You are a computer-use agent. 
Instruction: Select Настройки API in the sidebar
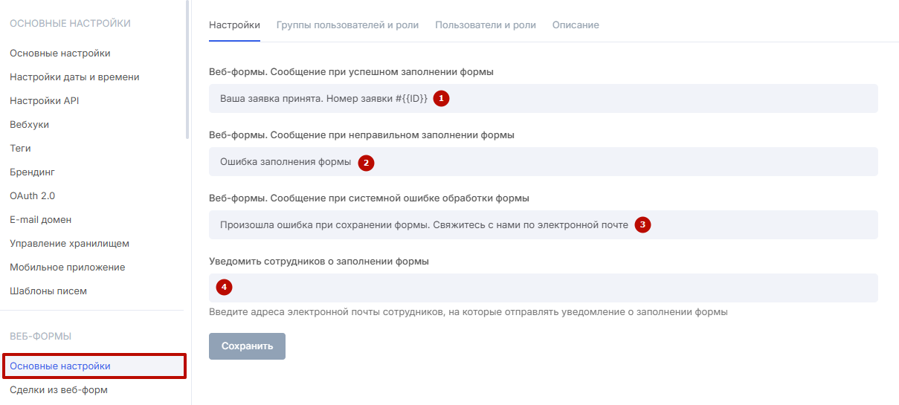tap(44, 100)
